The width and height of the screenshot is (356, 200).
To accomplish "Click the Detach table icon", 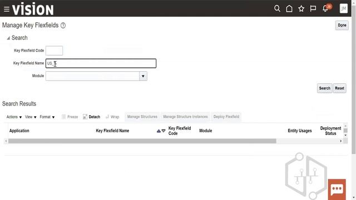I will (x=85, y=117).
